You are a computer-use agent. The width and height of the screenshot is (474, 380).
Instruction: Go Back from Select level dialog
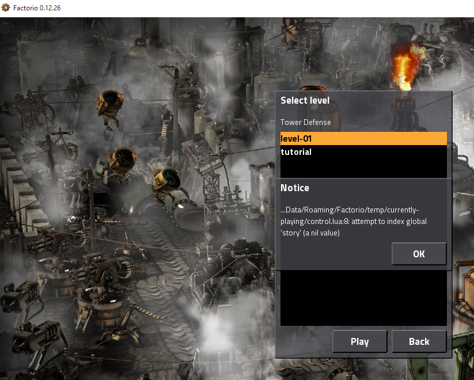(x=419, y=341)
